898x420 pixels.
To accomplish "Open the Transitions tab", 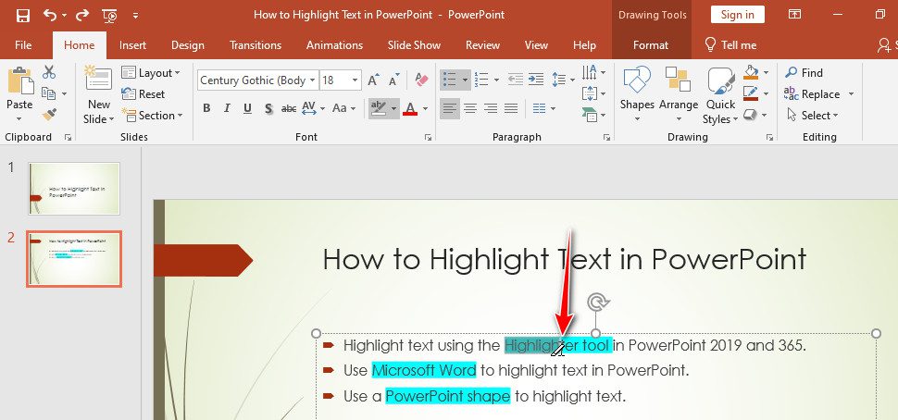I will pos(256,45).
